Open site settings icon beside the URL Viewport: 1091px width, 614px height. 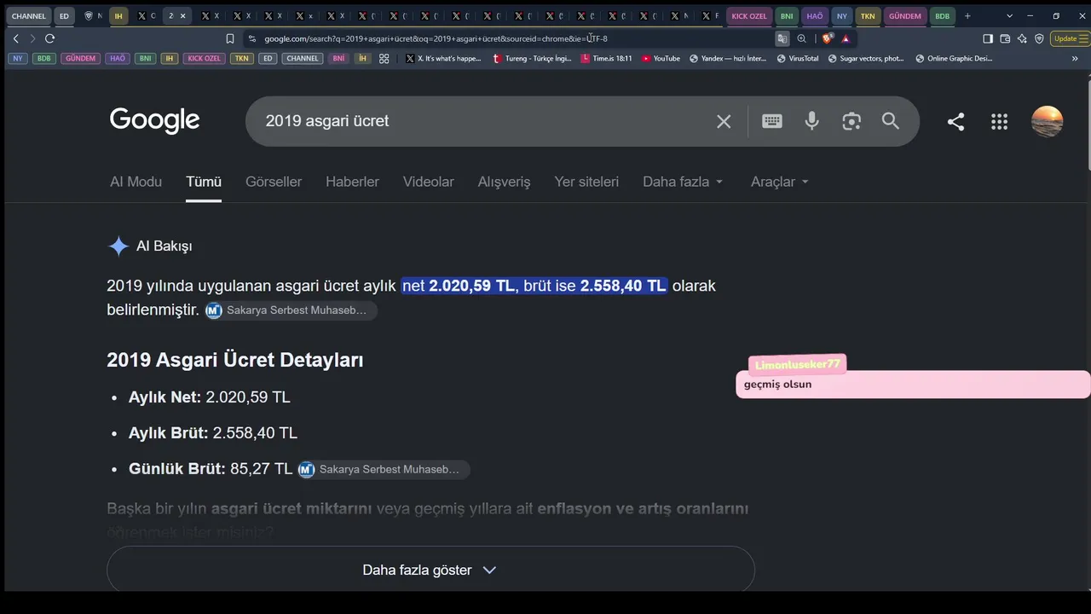point(251,38)
